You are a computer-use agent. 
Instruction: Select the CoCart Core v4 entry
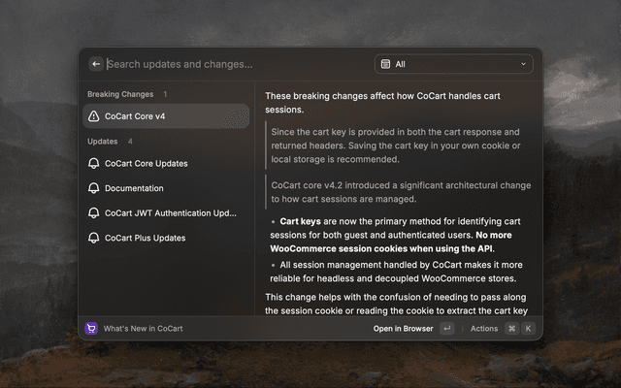[166, 116]
